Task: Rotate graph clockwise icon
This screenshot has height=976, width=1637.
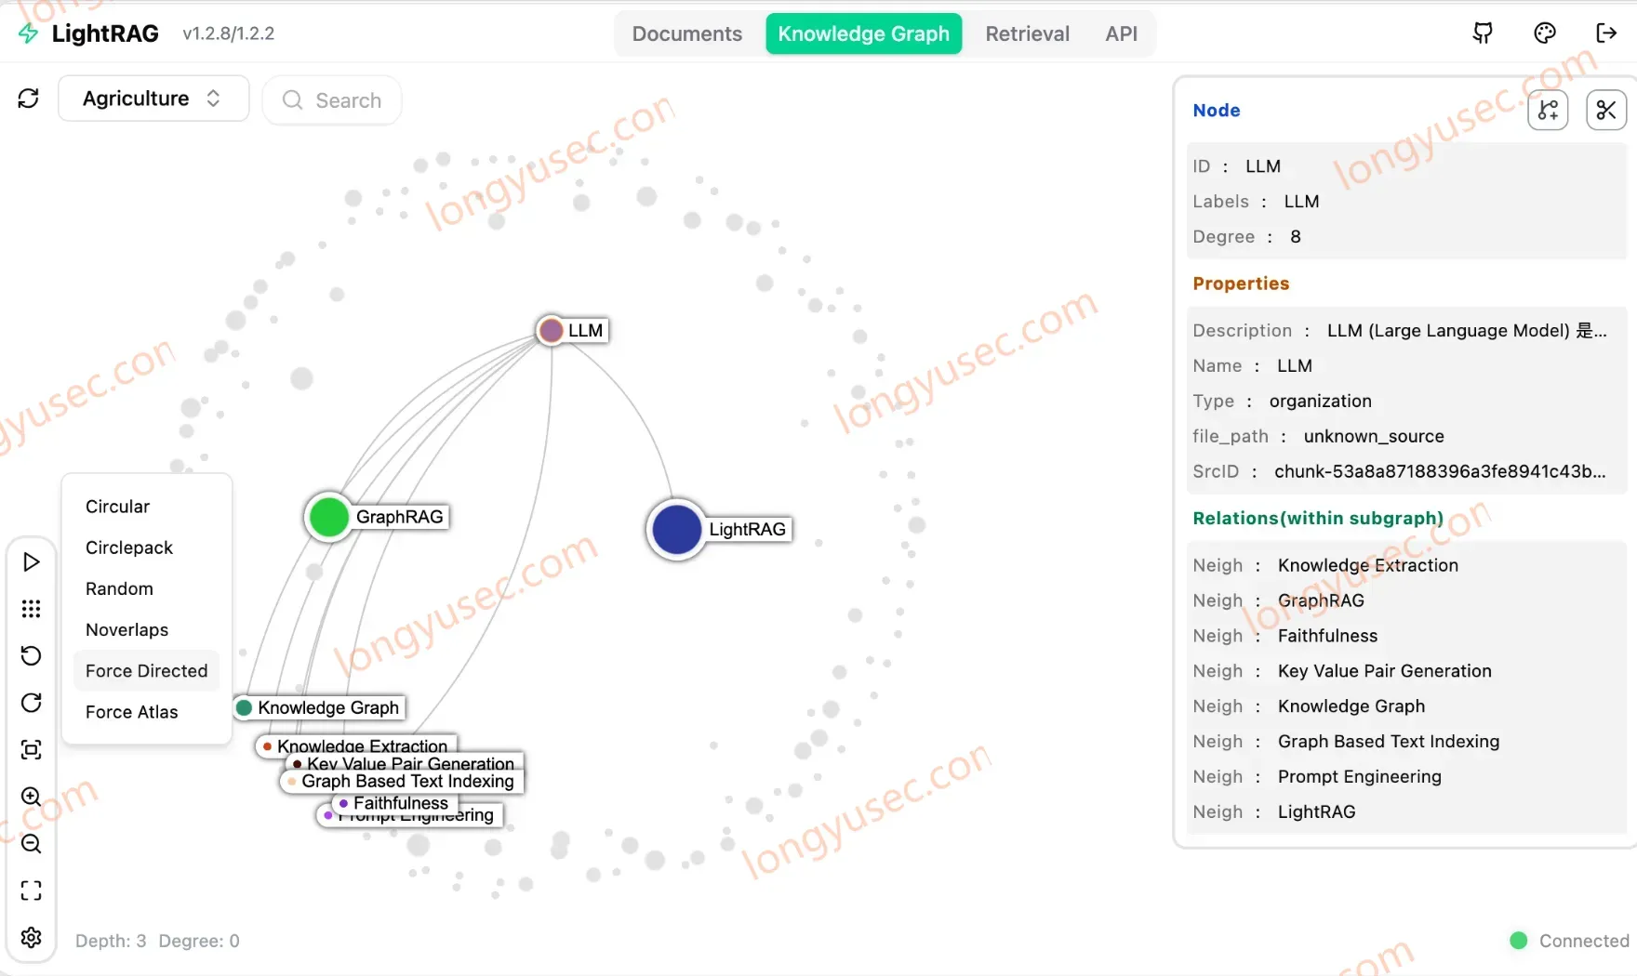Action: pyautogui.click(x=31, y=703)
